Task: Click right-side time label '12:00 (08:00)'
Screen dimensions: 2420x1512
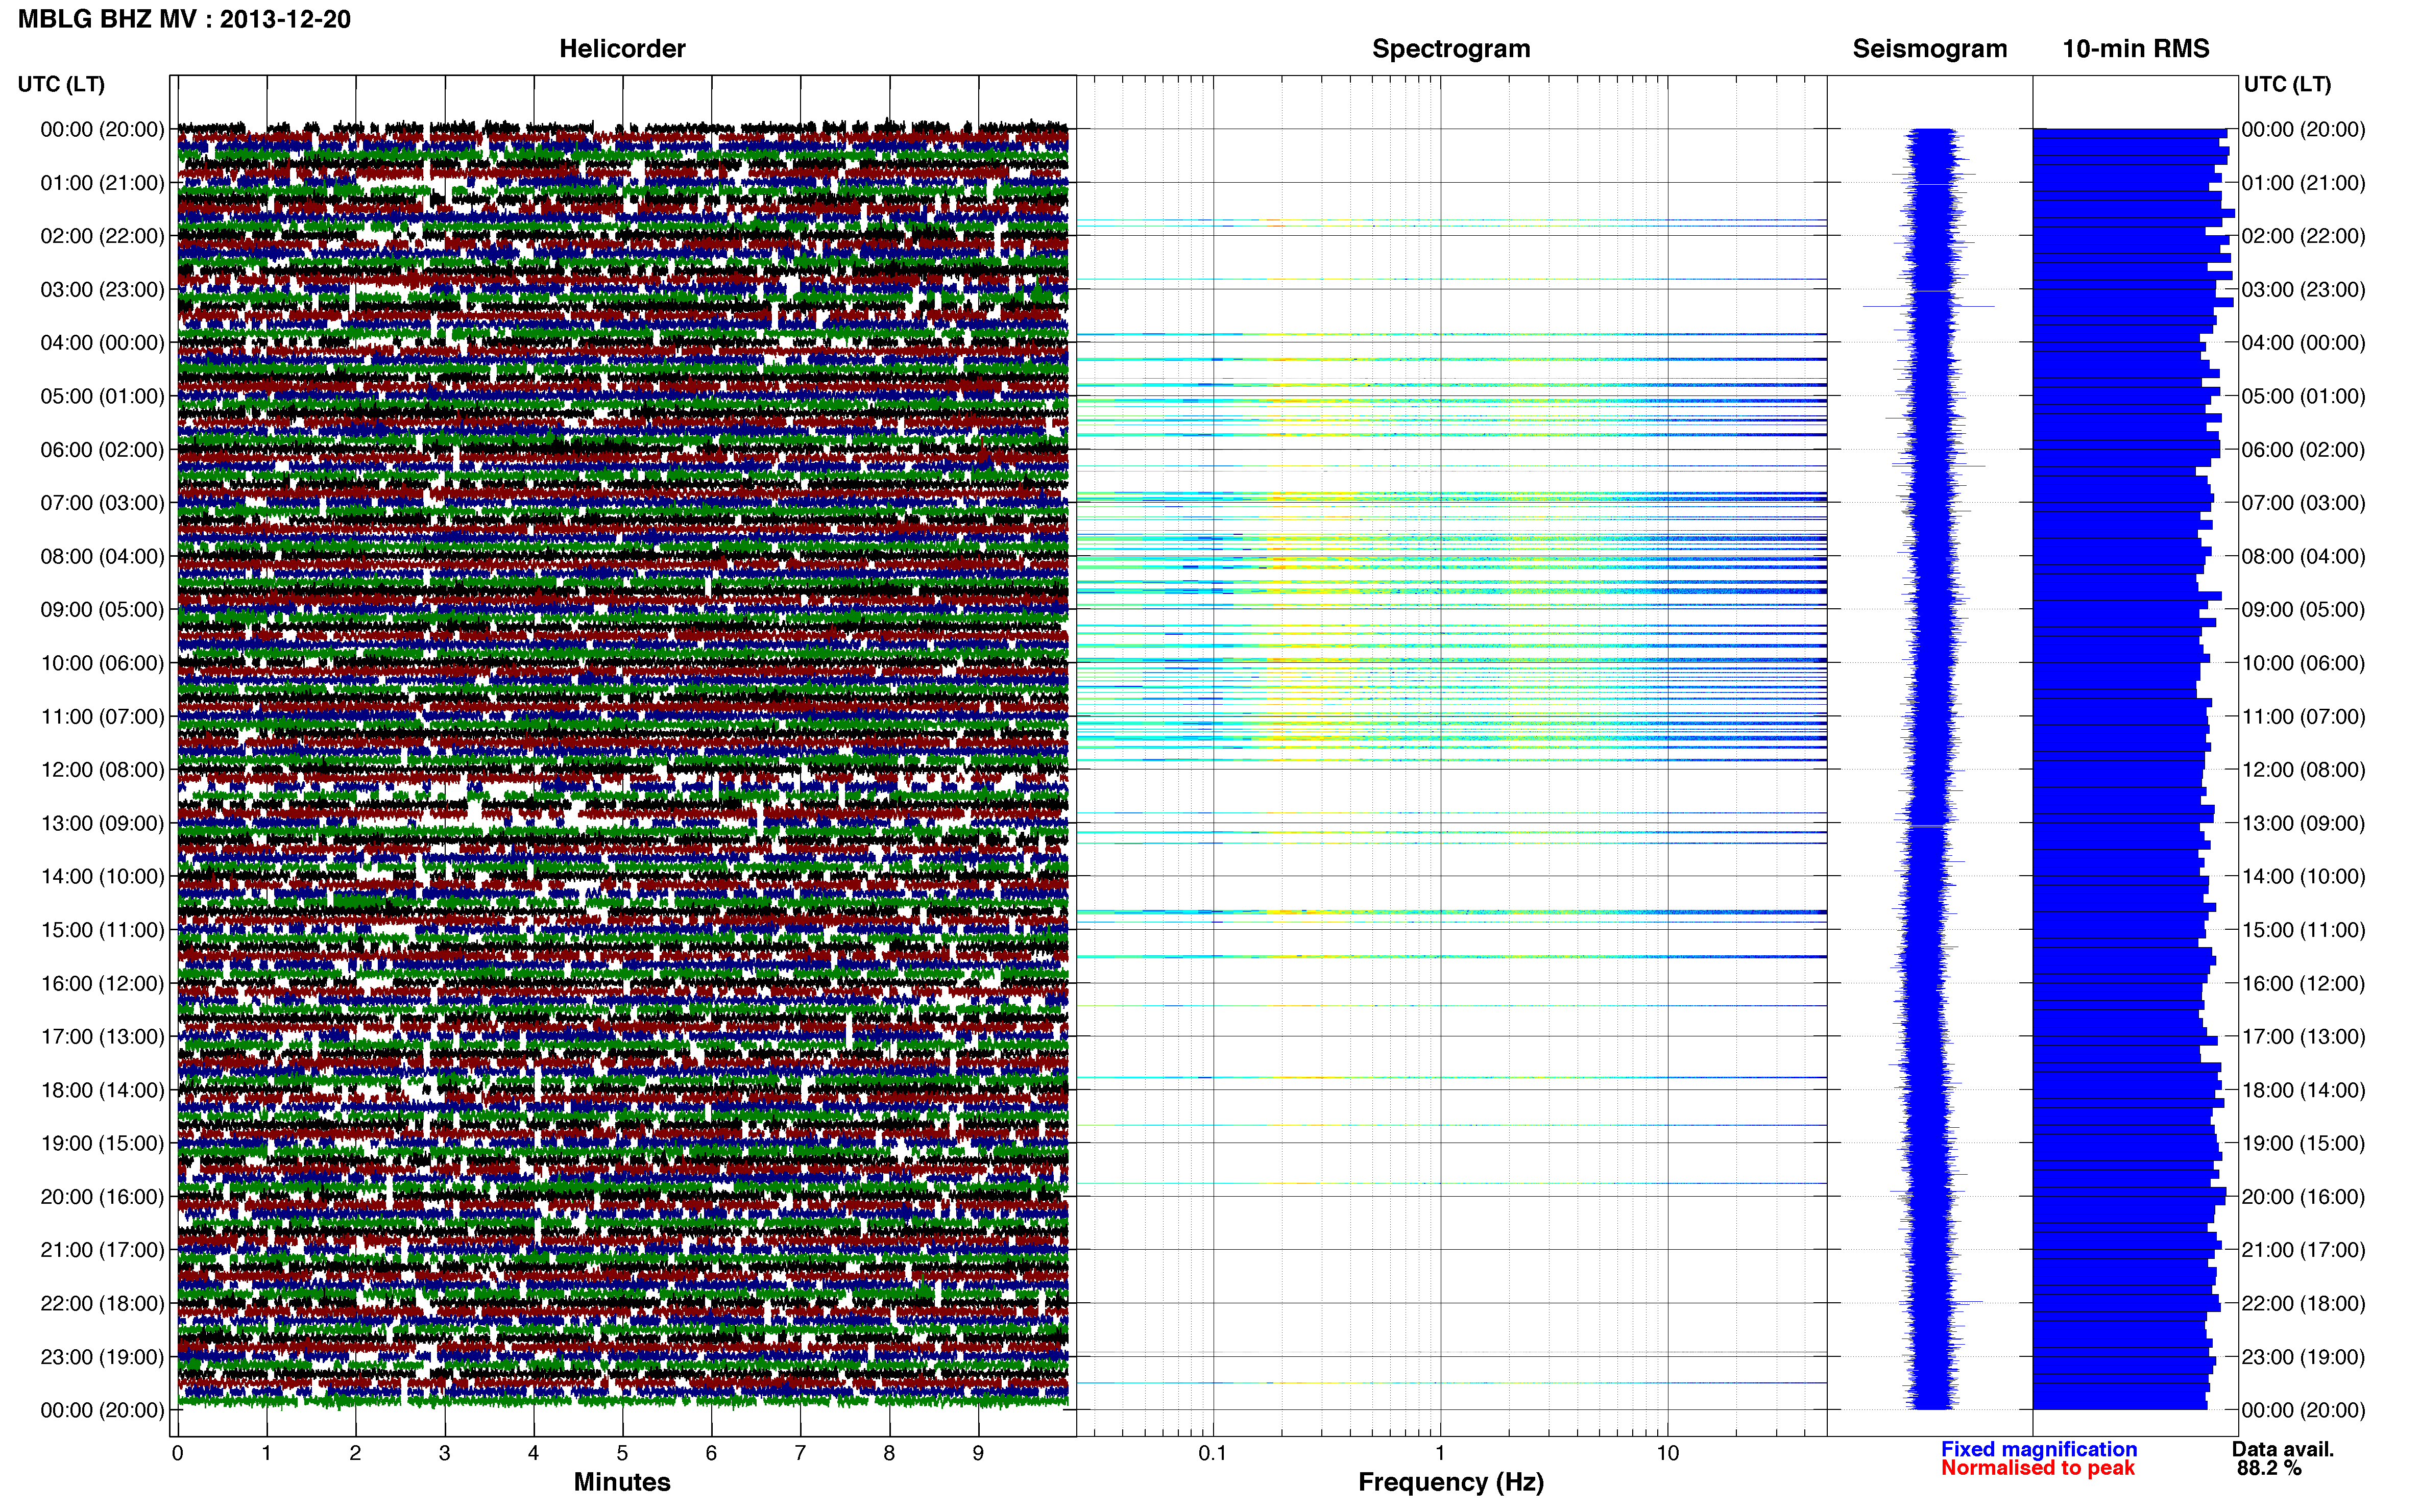Action: point(2303,770)
